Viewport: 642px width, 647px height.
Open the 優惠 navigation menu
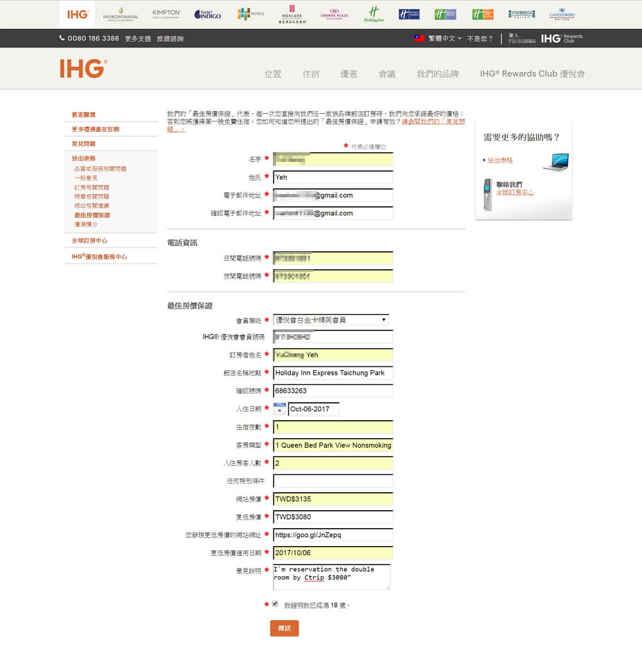click(x=349, y=74)
